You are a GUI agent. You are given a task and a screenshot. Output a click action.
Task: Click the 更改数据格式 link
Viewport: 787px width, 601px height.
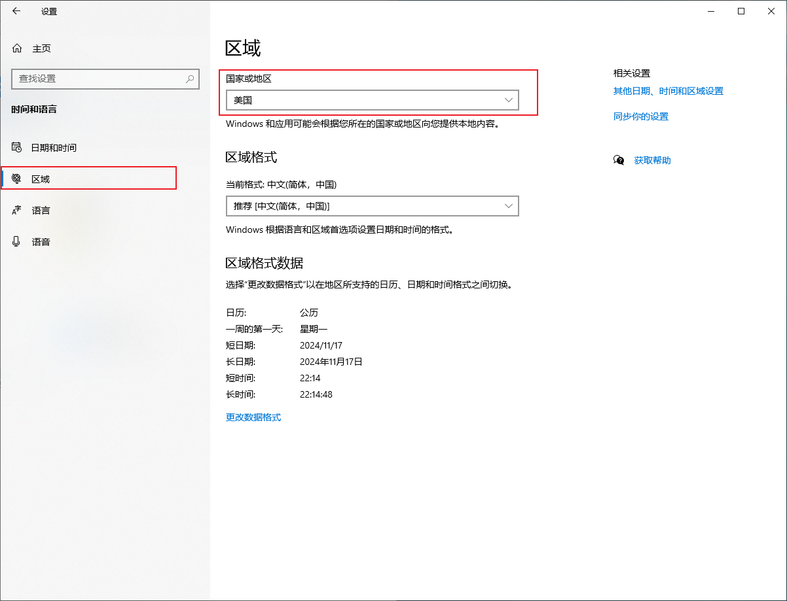tap(253, 417)
